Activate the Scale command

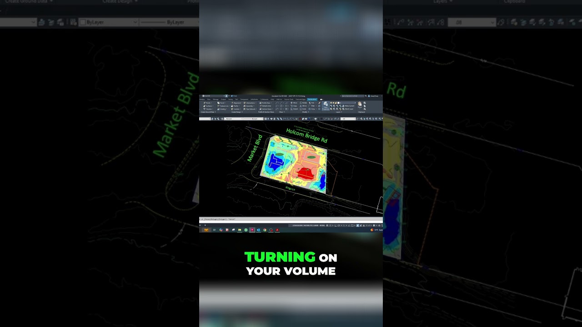[x=303, y=109]
